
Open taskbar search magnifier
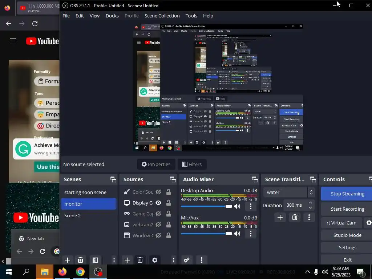(26, 272)
